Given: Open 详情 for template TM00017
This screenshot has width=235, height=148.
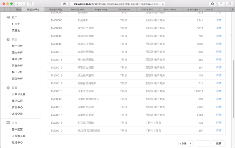Looking at the screenshot, I should click(x=219, y=115).
